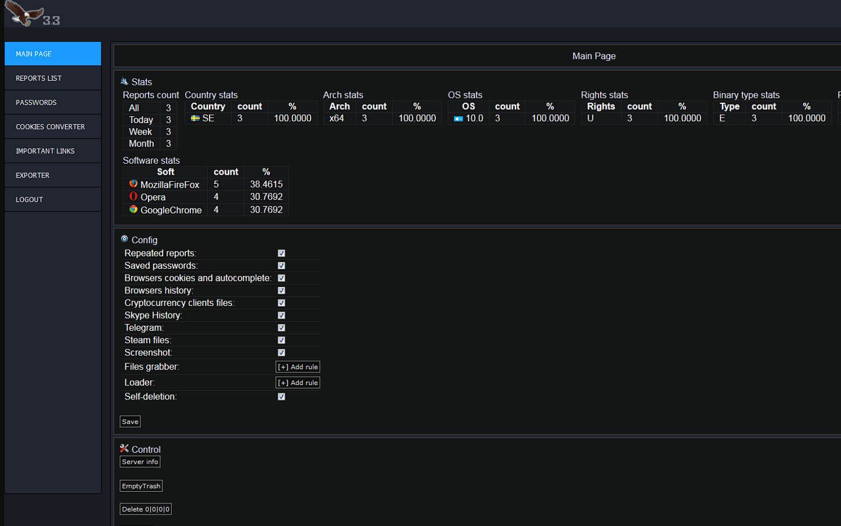The width and height of the screenshot is (841, 526).
Task: Click Logout in the sidebar
Action: (x=53, y=200)
